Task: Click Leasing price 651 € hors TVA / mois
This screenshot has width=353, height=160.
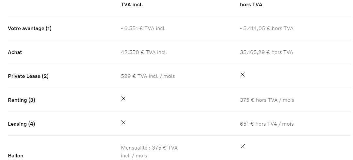Action: (x=266, y=124)
